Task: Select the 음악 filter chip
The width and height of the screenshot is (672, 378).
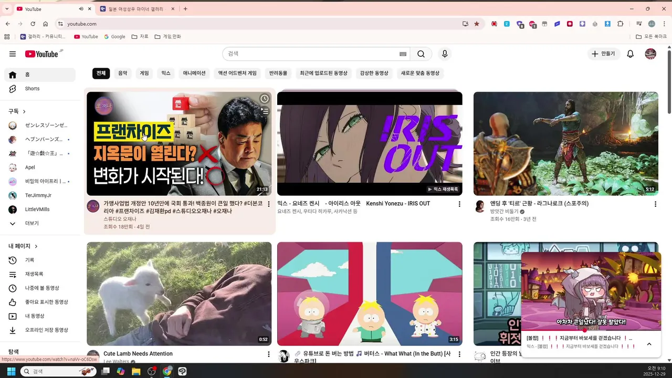Action: point(122,73)
